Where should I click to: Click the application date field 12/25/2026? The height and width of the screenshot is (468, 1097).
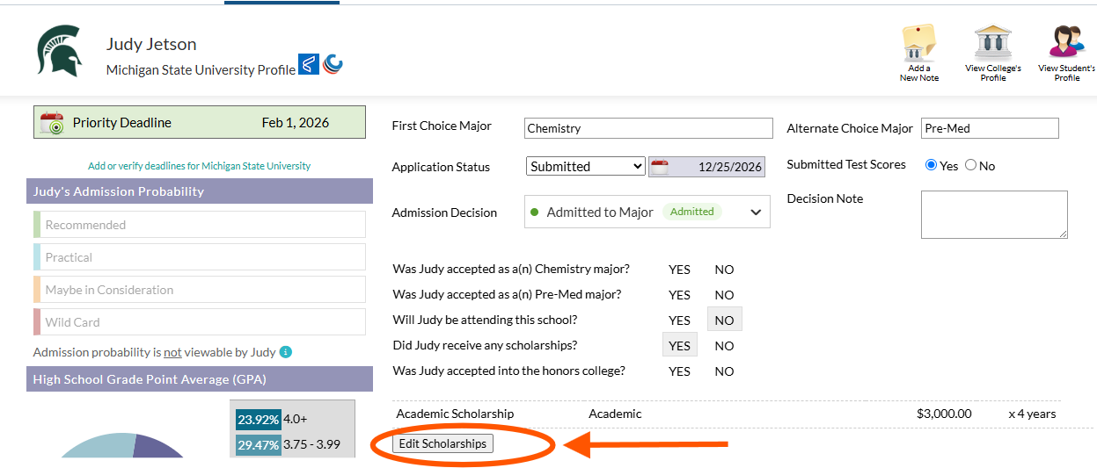pyautogui.click(x=706, y=167)
